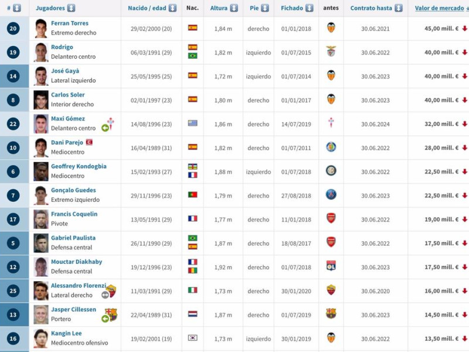Viewport: 469px width, 352px height.
Task: Click the Valor de mercado column header
Action: point(439,8)
